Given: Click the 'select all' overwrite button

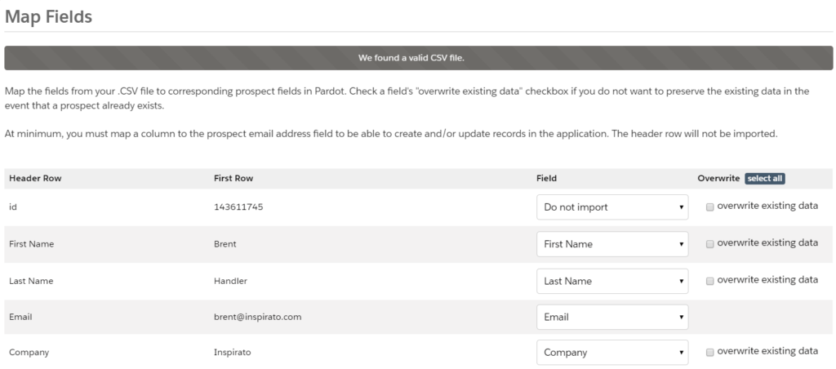Looking at the screenshot, I should [764, 179].
